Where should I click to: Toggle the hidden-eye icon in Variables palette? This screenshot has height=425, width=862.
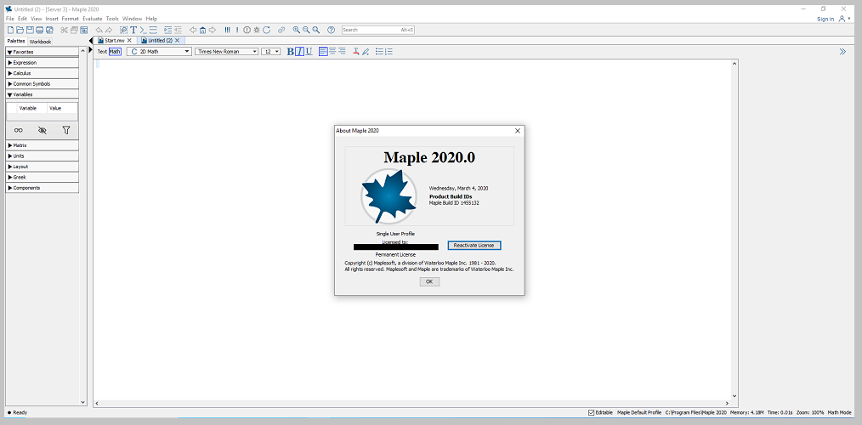(43, 130)
